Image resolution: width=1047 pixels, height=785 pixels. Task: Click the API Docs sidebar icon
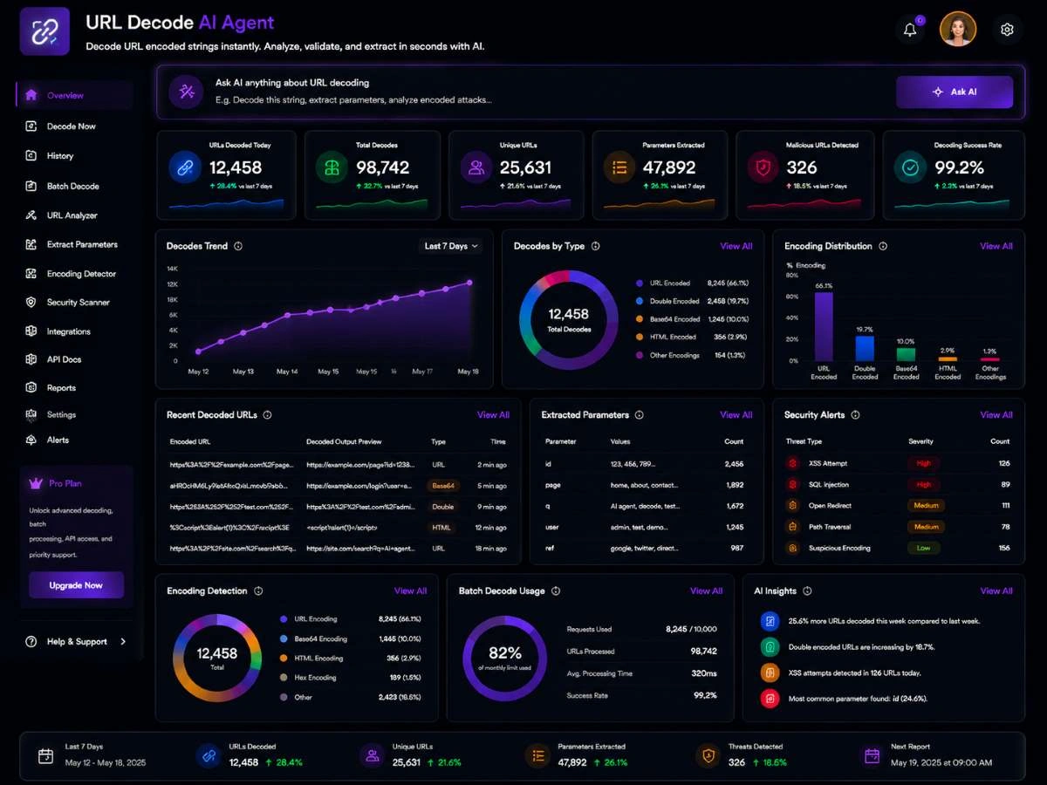(31, 359)
